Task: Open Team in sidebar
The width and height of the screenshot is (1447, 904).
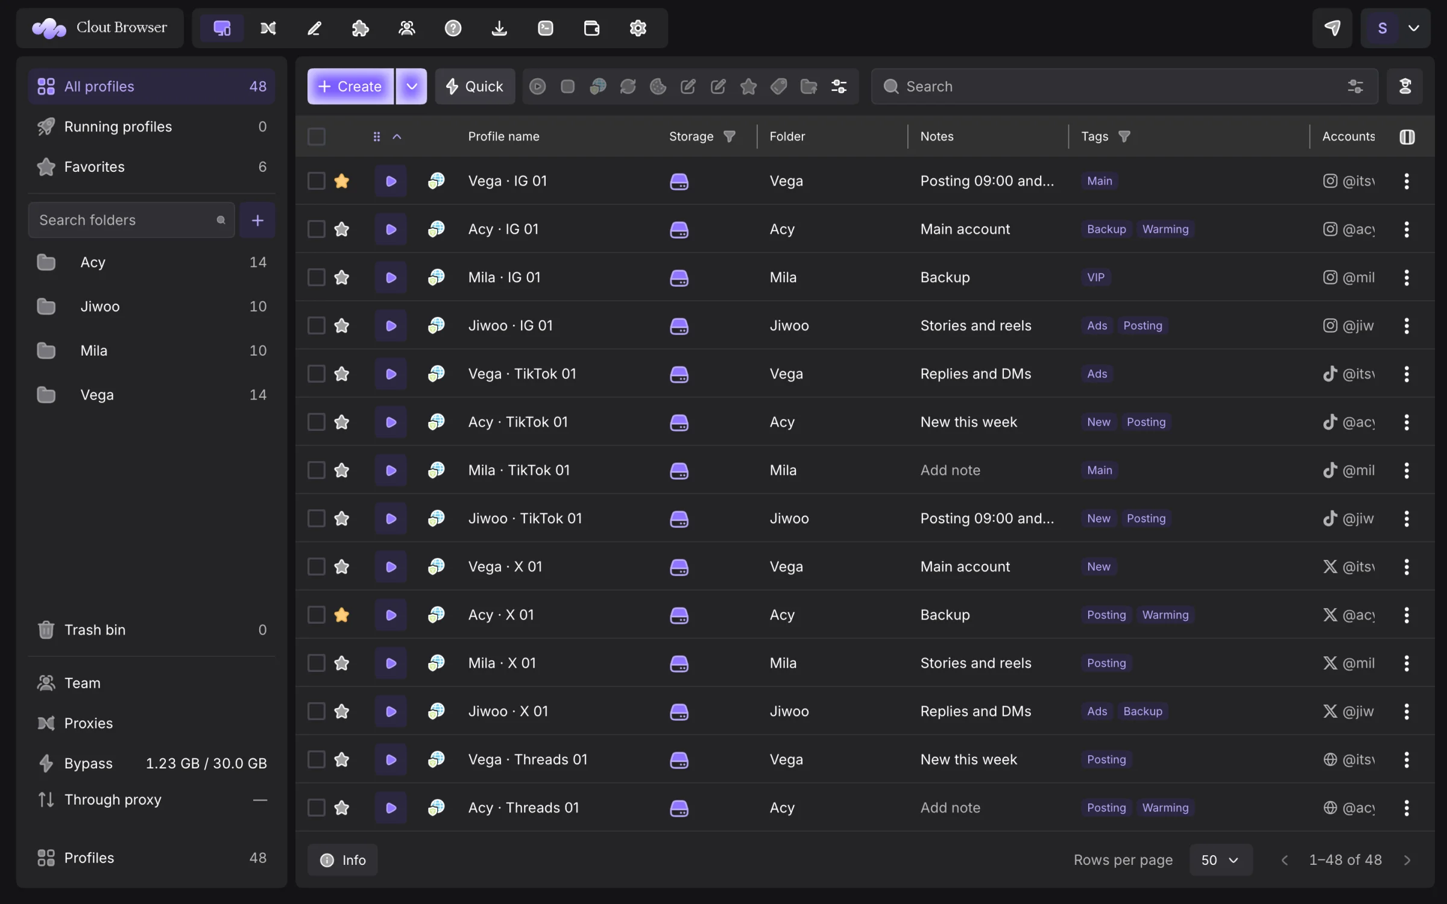Action: coord(151,683)
